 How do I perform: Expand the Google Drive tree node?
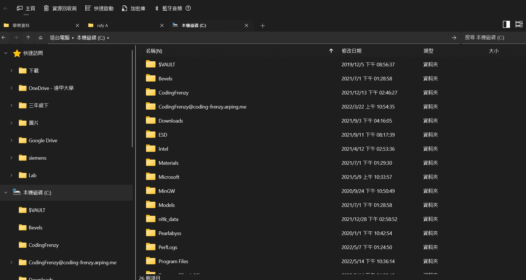tap(11, 140)
